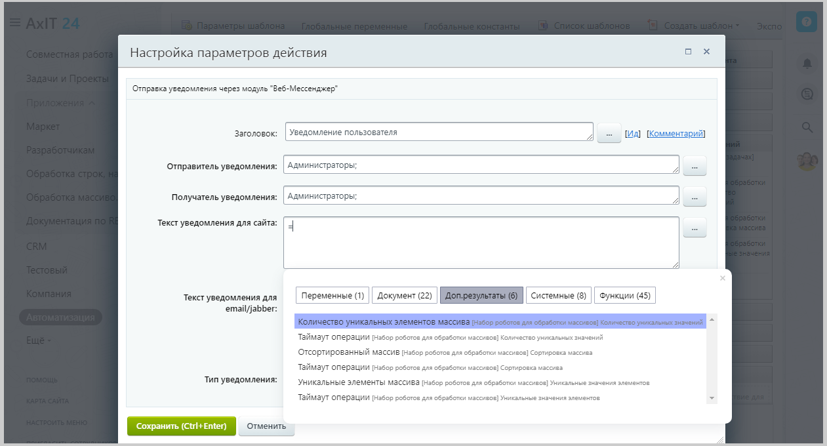Open selector for Отправитель уведомления field
The width and height of the screenshot is (827, 446).
pos(695,167)
